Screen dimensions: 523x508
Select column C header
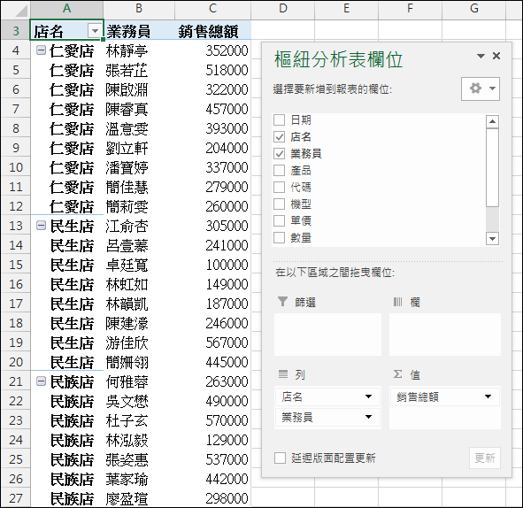[x=212, y=9]
